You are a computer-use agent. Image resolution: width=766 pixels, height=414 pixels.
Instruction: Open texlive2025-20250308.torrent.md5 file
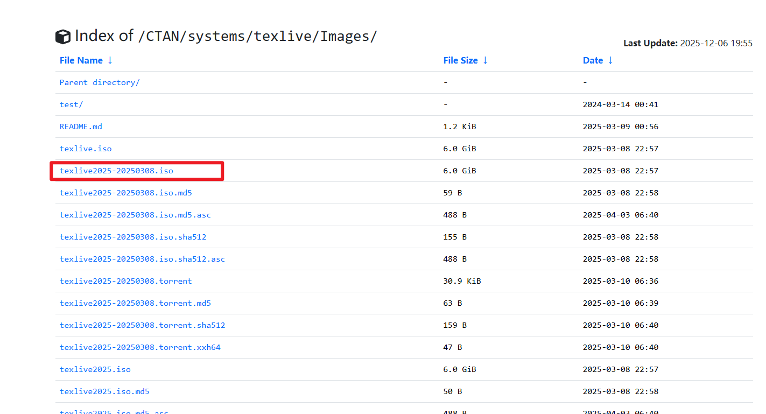pos(135,303)
